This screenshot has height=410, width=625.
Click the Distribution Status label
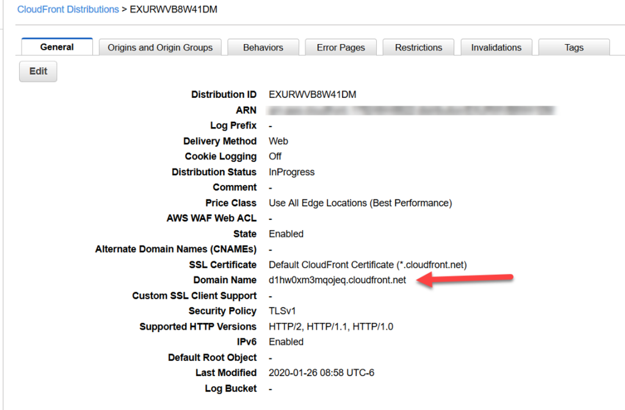tap(214, 172)
